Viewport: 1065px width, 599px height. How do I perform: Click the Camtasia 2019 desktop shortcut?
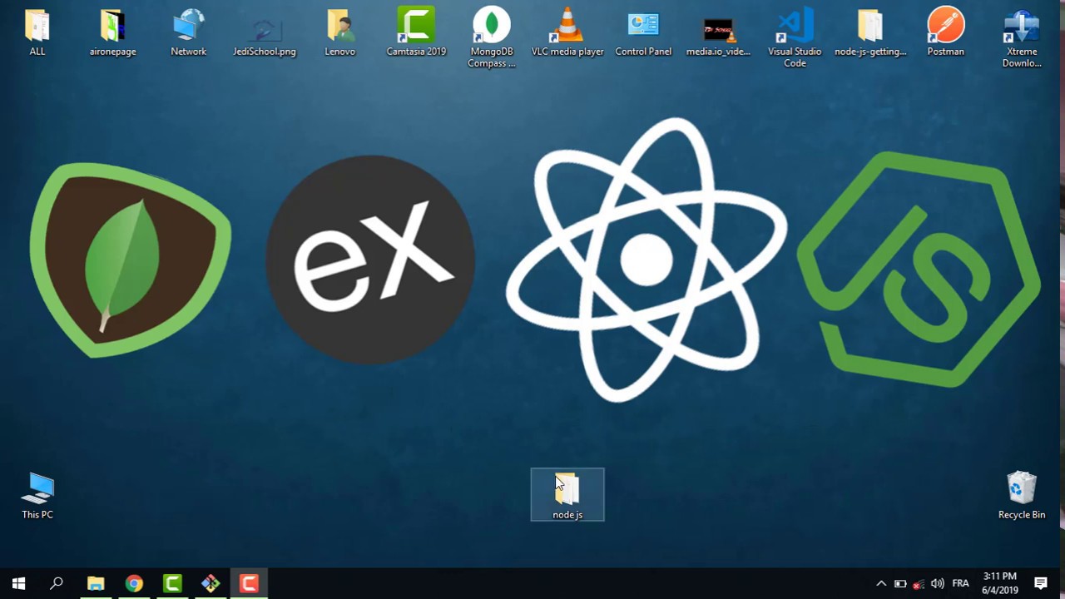point(416,33)
